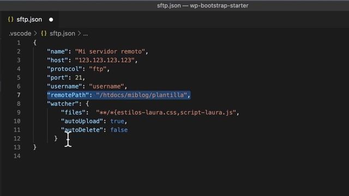
Task: Click the "username" key on line 6
Action: [x=64, y=87]
